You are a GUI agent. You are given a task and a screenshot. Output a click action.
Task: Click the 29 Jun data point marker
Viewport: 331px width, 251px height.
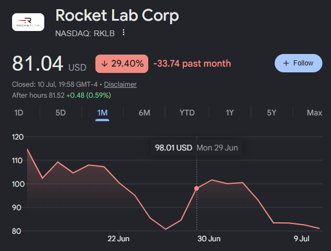coord(197,188)
